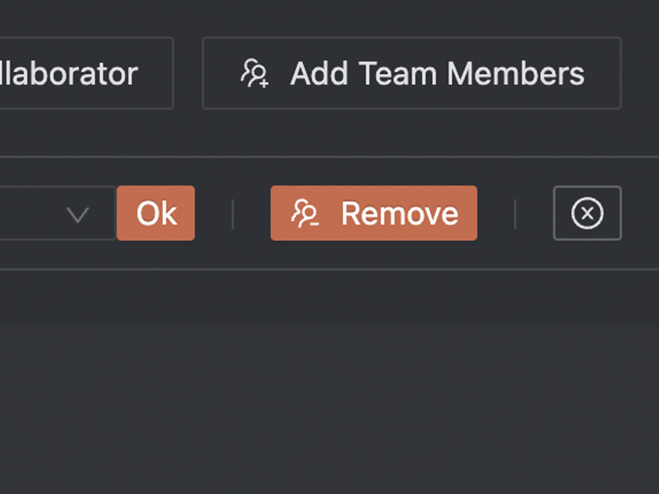
Task: Click the circled X icon button
Action: (x=587, y=213)
